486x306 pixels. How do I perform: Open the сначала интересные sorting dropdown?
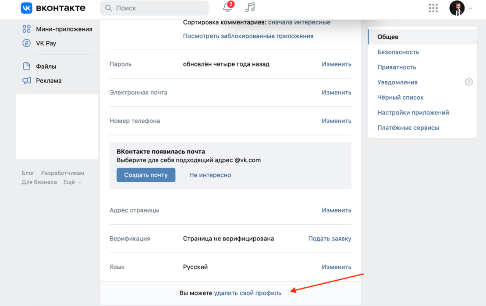tap(299, 22)
